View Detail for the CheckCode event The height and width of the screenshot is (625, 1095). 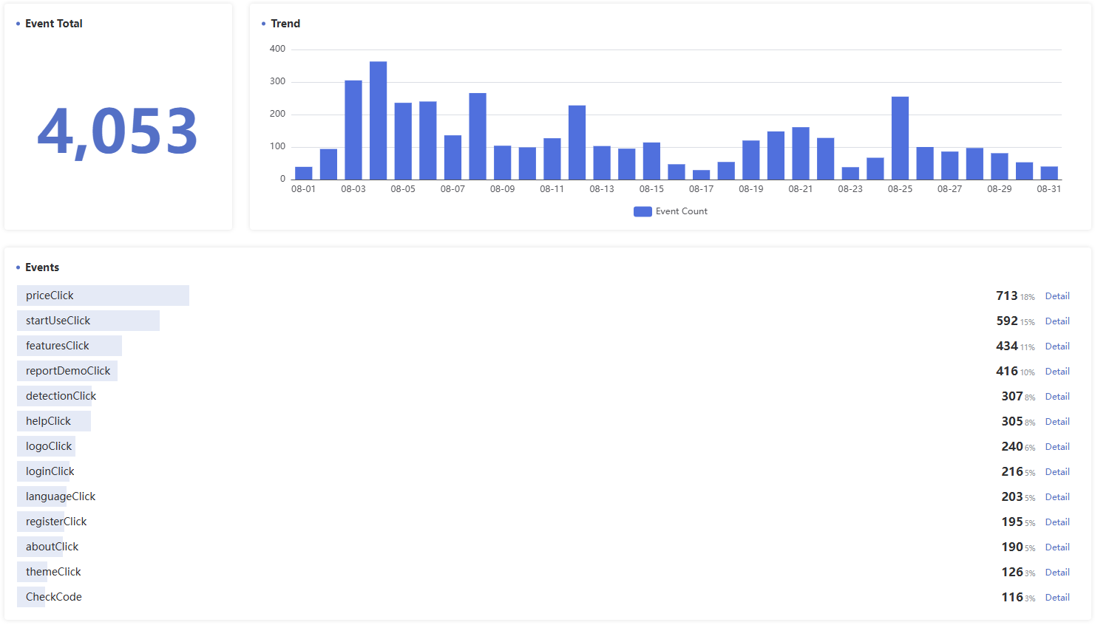1057,598
